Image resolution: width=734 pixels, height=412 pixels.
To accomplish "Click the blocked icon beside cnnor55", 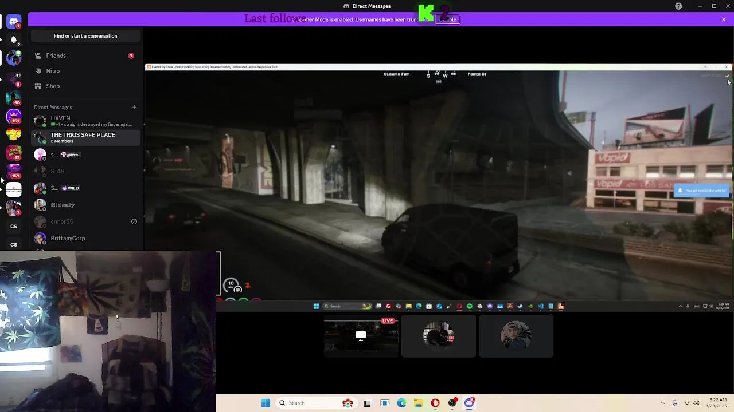I will pyautogui.click(x=134, y=221).
